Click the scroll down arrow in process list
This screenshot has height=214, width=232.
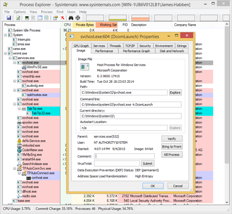227,202
